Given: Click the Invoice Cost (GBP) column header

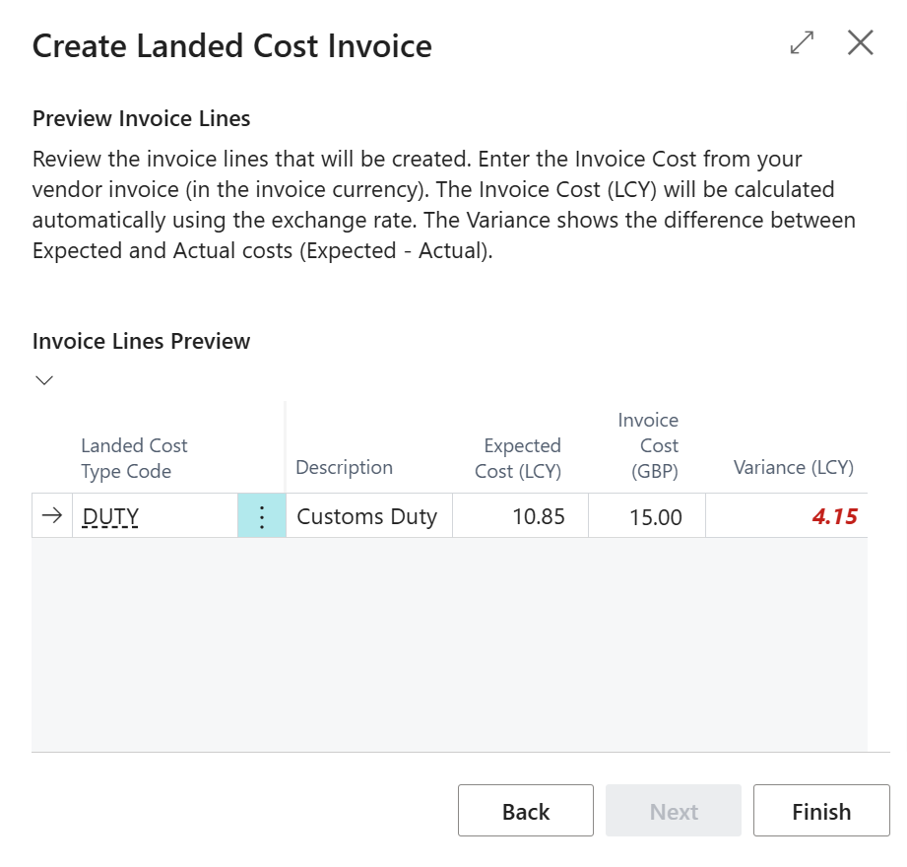Looking at the screenshot, I should pyautogui.click(x=648, y=445).
